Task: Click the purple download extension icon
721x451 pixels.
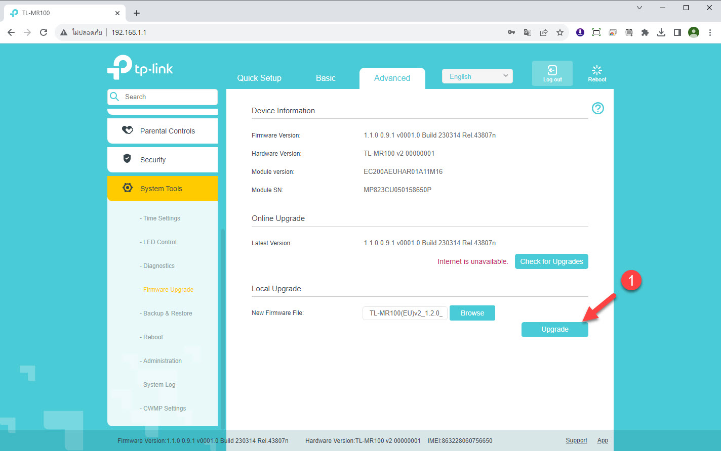Action: [580, 32]
